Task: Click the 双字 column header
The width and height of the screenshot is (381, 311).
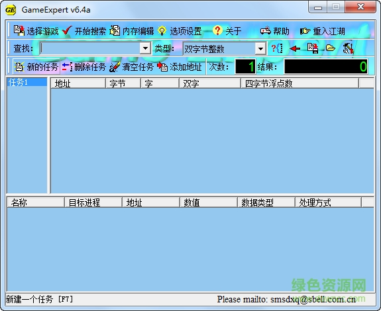Action: [x=210, y=83]
